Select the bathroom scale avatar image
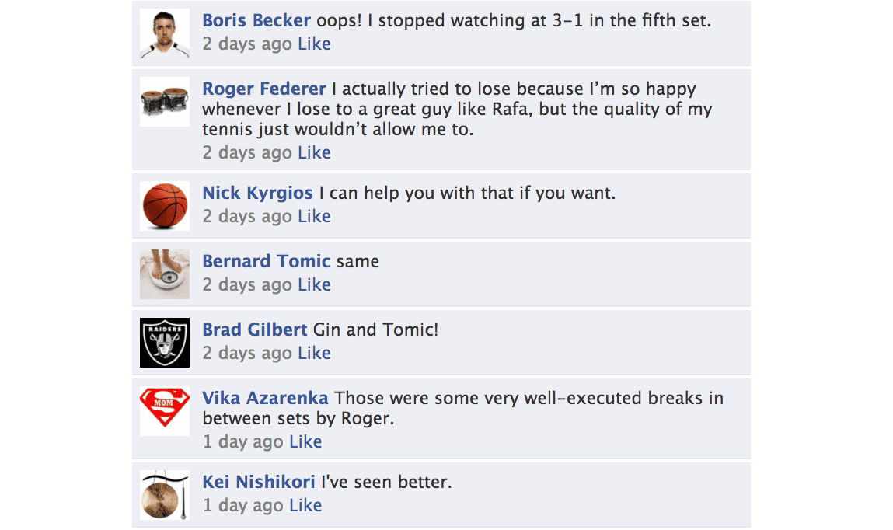 click(x=165, y=274)
